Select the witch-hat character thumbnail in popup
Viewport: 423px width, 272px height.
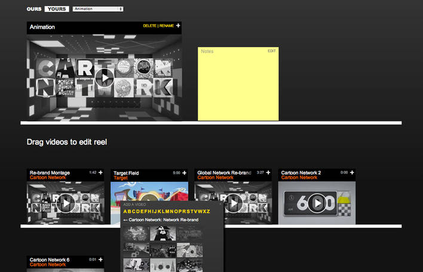point(163,233)
